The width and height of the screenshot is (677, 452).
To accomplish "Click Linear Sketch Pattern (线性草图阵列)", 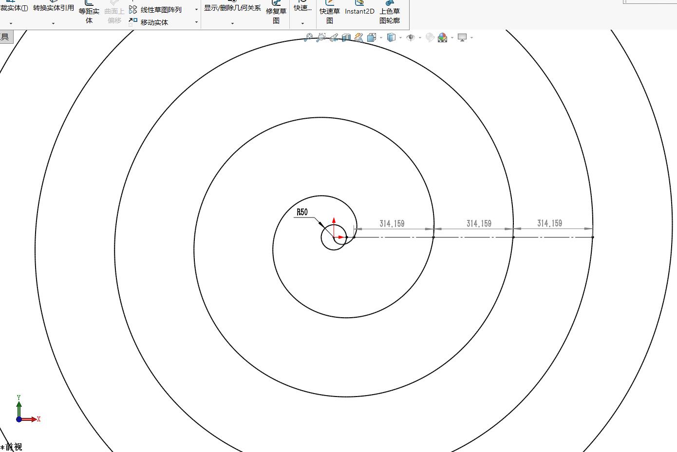I will (x=155, y=10).
